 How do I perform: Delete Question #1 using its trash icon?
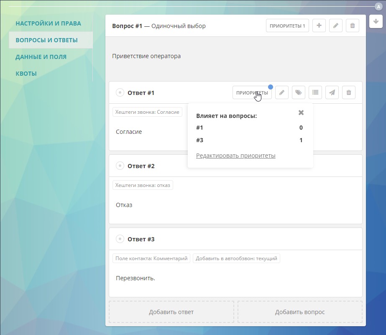click(x=352, y=26)
